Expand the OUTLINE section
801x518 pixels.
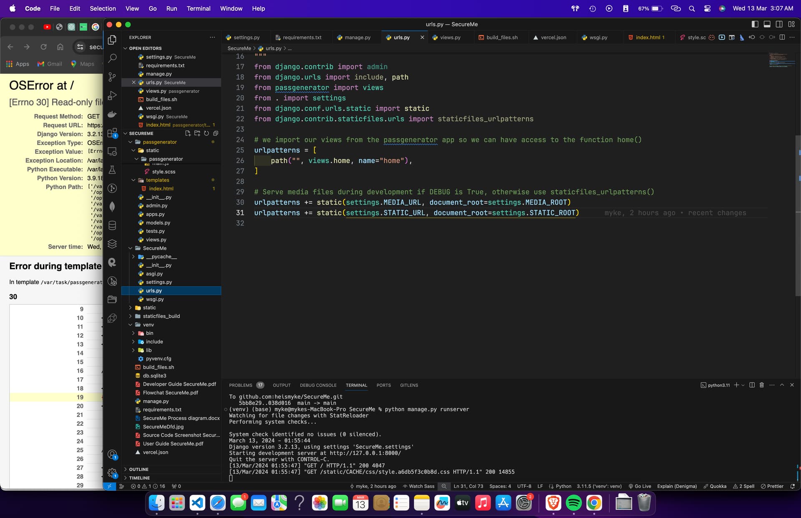[139, 469]
